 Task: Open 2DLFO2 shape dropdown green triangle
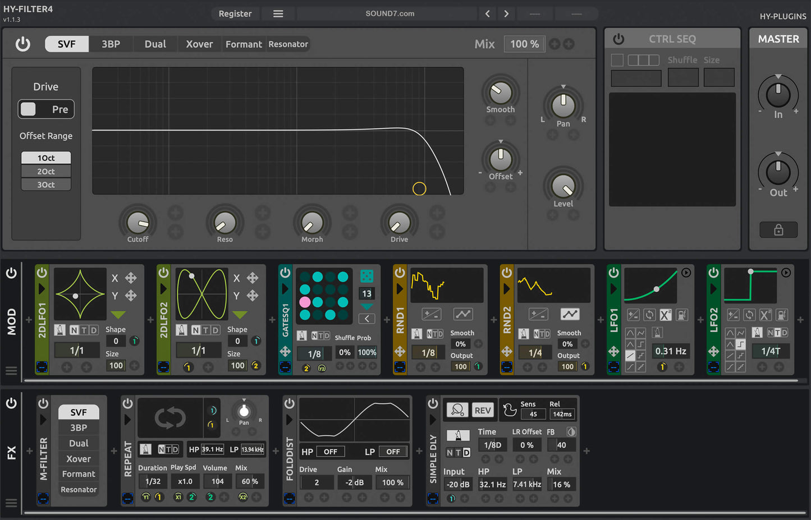(240, 315)
